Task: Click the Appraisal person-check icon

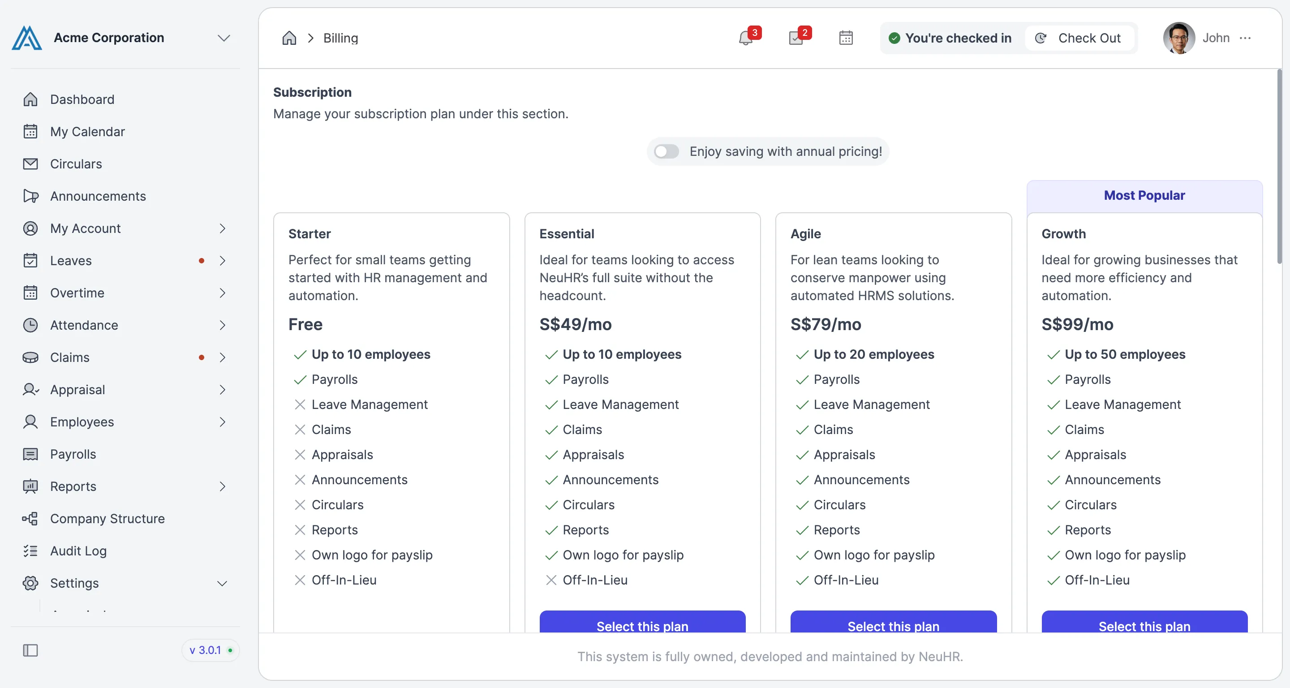Action: pos(30,390)
